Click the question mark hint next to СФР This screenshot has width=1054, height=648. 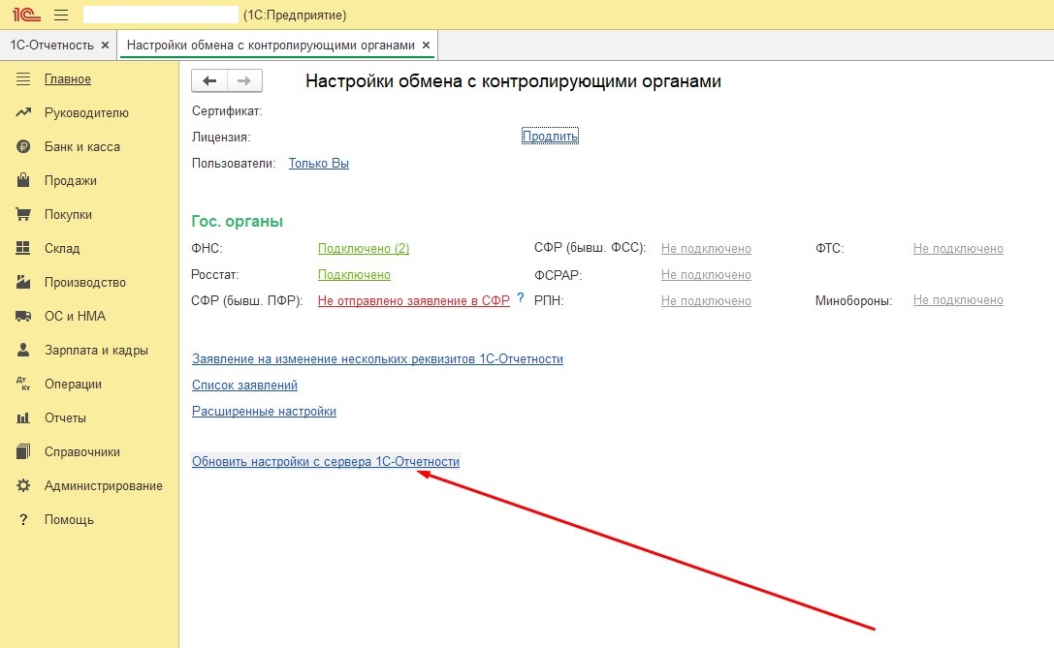click(521, 298)
